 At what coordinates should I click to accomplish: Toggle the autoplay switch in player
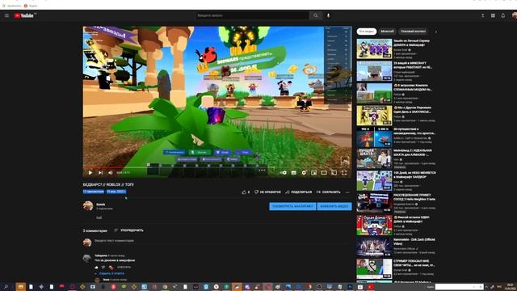click(284, 172)
